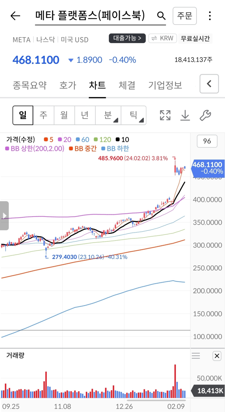The image size is (225, 412).
Task: Open chart settings via the wrench icon
Action: [205, 115]
